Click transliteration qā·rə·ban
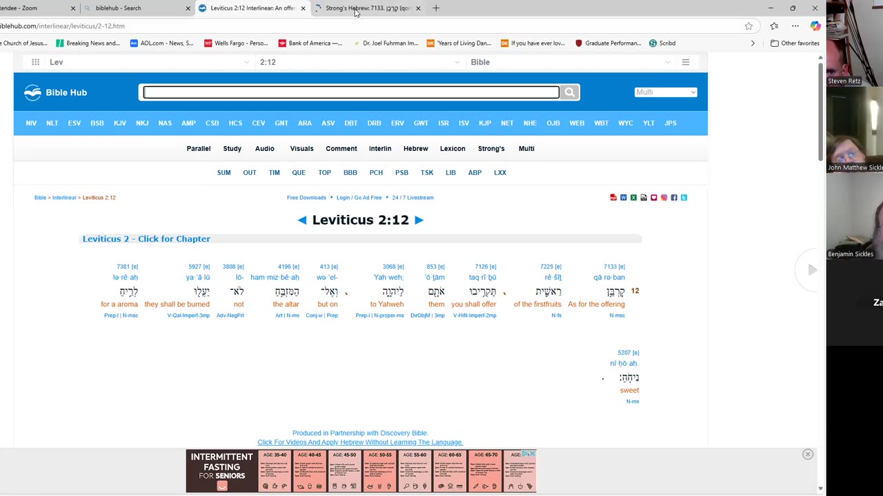Screen dimensions: 883x496 click(x=609, y=278)
